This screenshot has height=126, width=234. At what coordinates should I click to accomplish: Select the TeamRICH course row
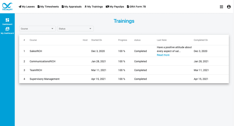point(36,70)
